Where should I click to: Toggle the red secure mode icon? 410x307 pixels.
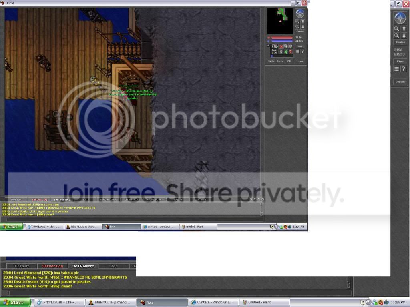tap(291, 52)
